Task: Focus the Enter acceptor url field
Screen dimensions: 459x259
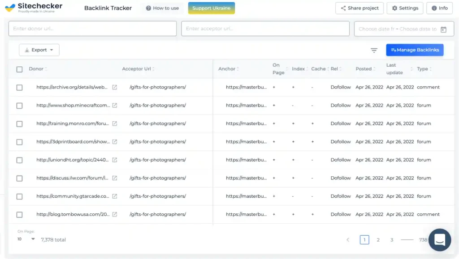Action: coord(265,29)
